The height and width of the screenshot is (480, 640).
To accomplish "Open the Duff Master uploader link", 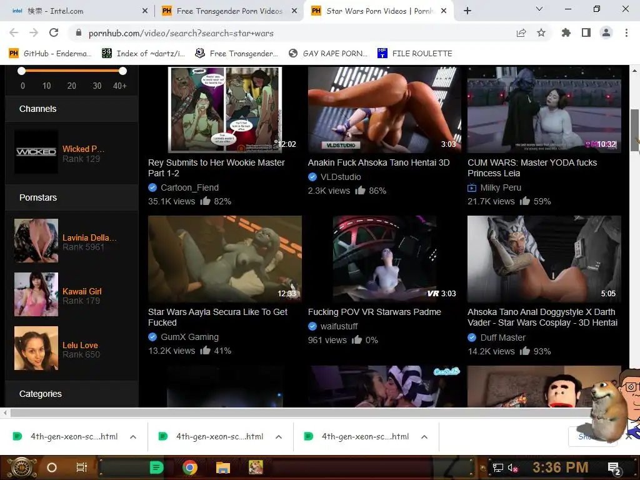I will (503, 337).
